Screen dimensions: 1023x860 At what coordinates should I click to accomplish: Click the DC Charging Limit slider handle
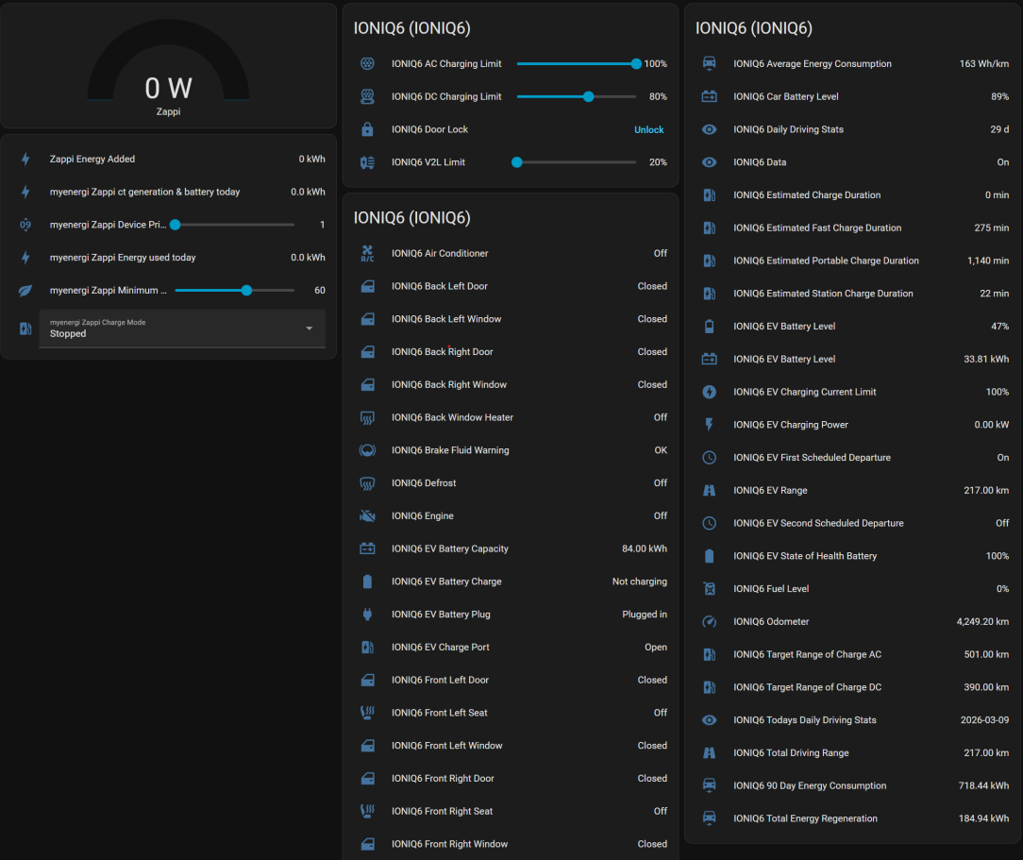click(x=589, y=96)
